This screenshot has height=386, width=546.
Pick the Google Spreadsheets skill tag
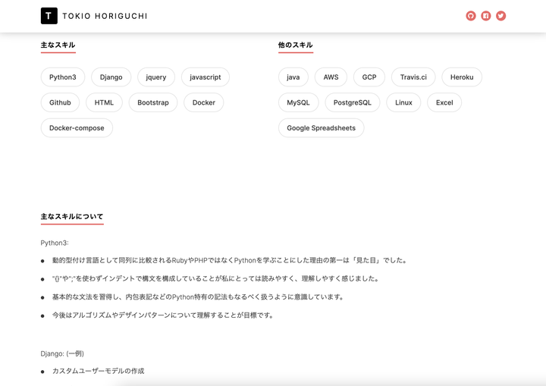321,128
